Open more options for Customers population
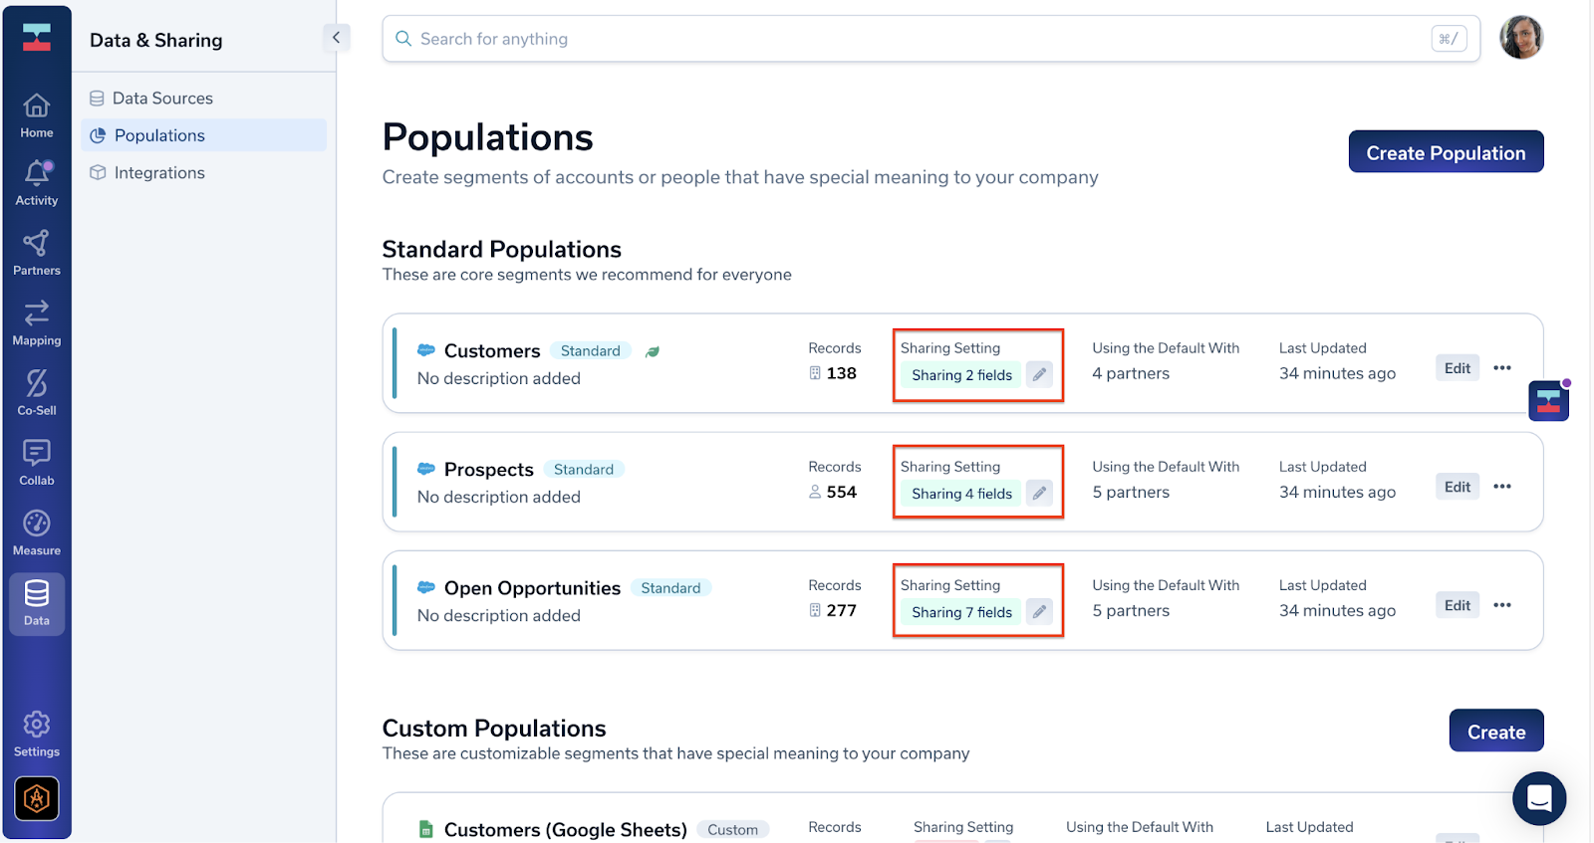Viewport: 1594px width, 843px height. coord(1502,368)
